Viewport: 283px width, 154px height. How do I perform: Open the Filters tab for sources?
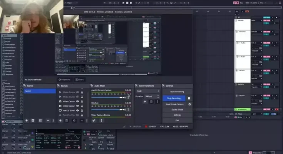[x=79, y=79]
